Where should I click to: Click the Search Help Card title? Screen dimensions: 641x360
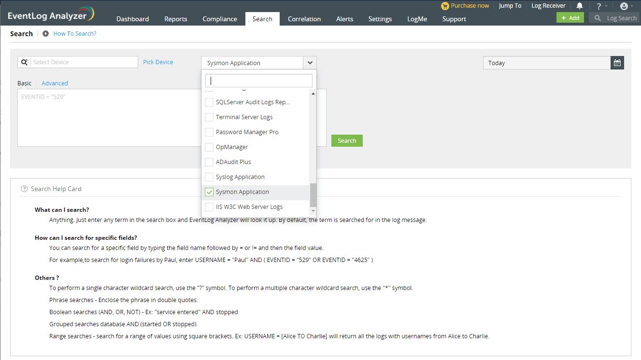[56, 189]
